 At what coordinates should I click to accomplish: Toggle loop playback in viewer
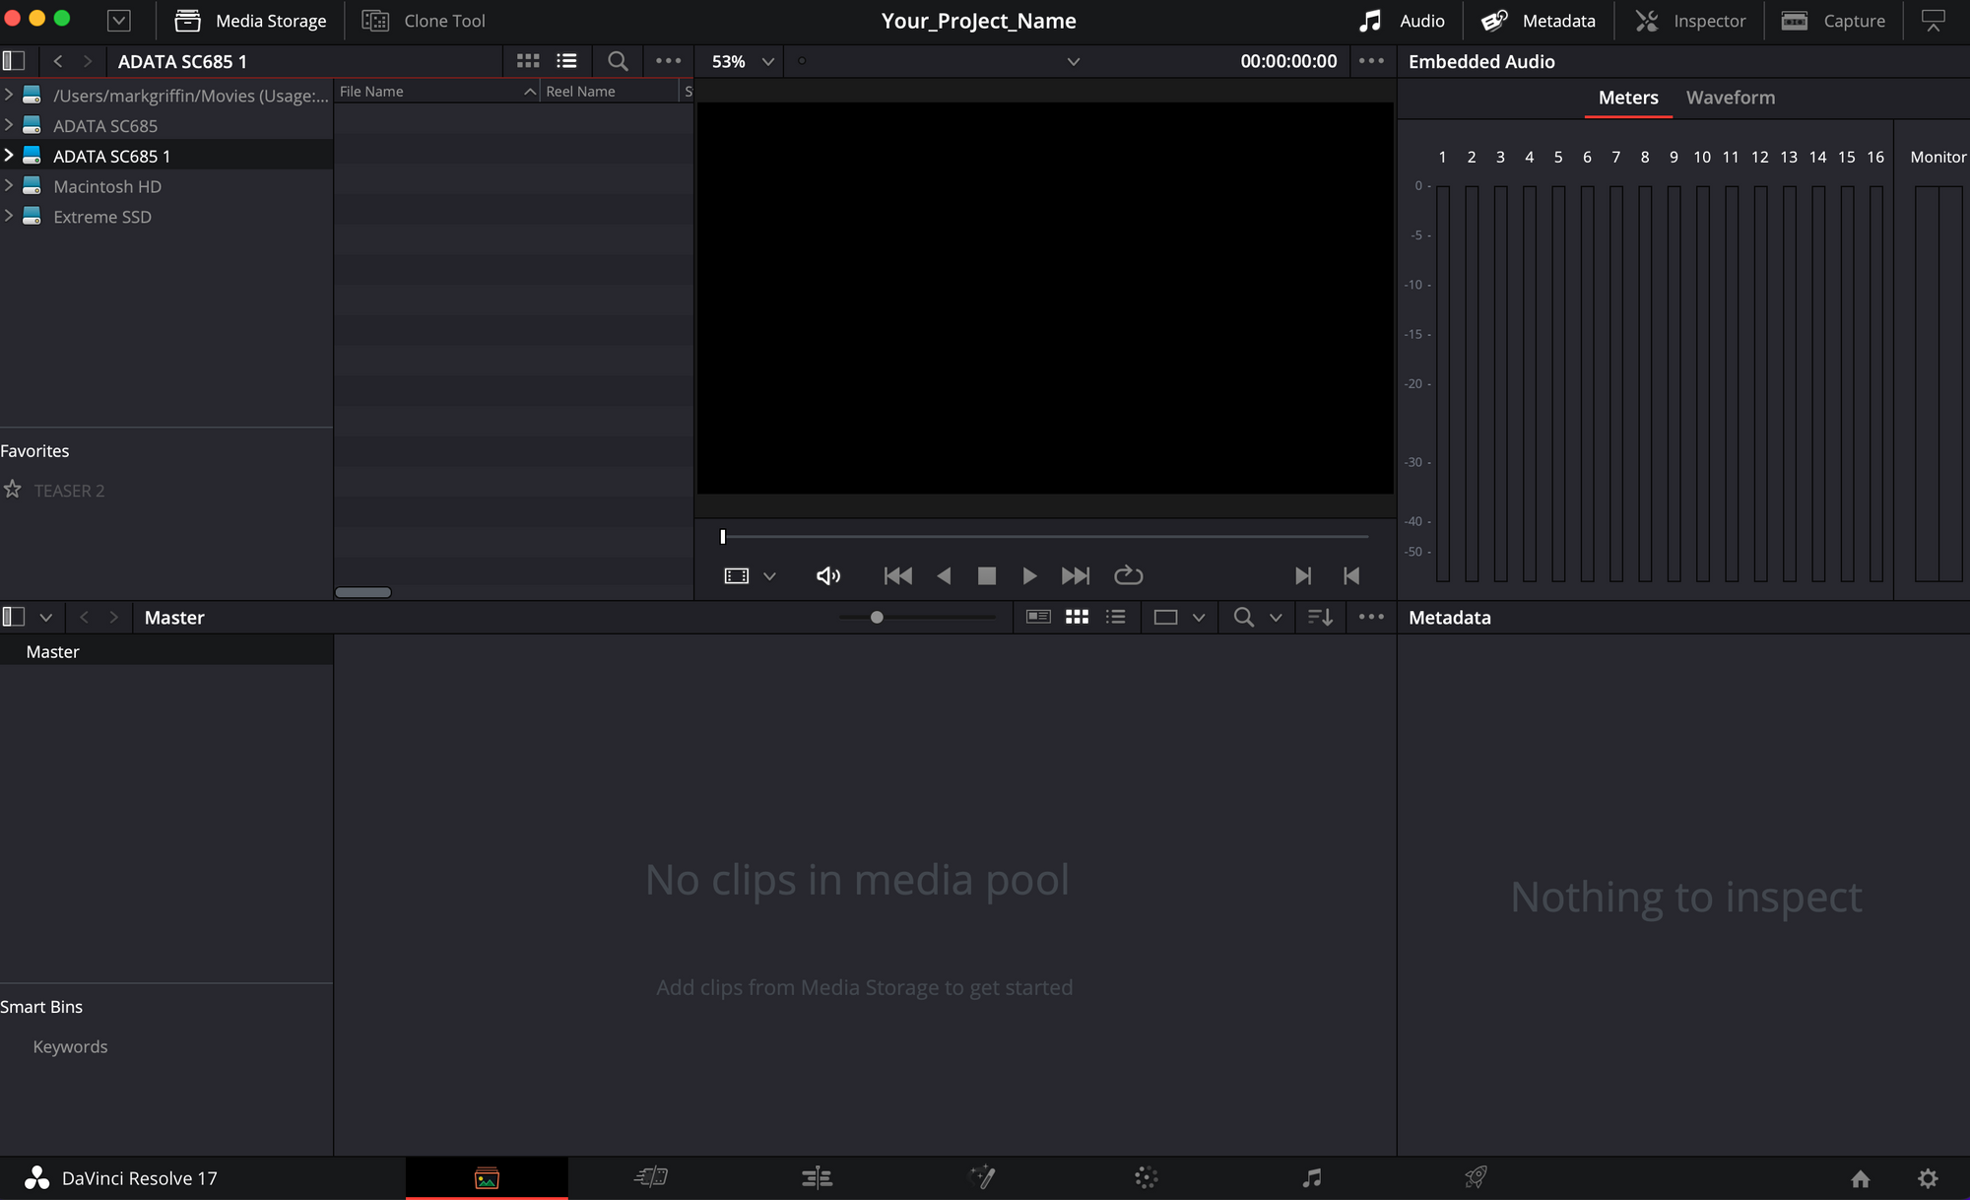1128,575
